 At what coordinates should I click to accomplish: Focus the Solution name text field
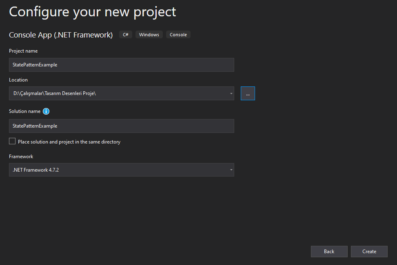122,126
